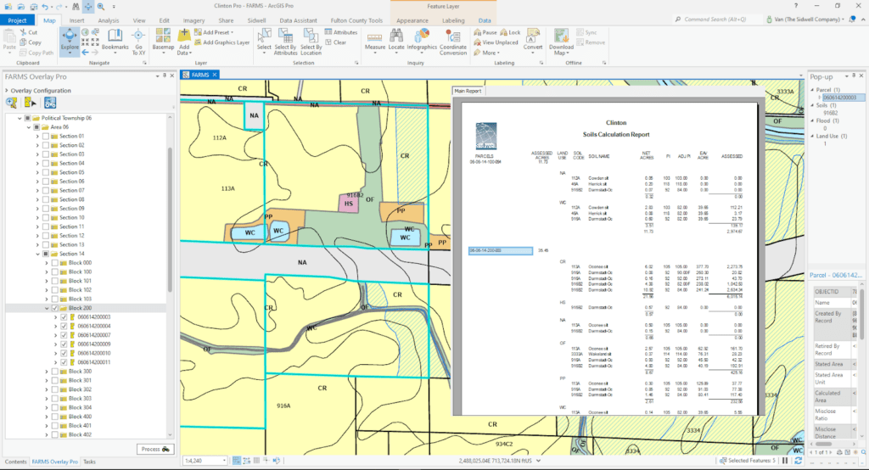Screen dimensions: 869x470
Task: Open the Infographics tool
Action: 422,41
